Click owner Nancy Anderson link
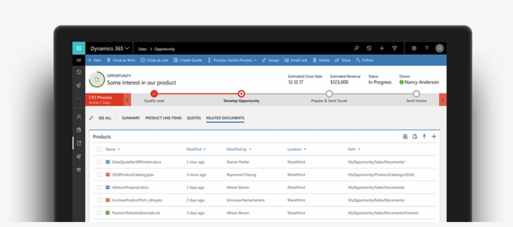Image resolution: width=513 pixels, height=227 pixels. point(422,82)
